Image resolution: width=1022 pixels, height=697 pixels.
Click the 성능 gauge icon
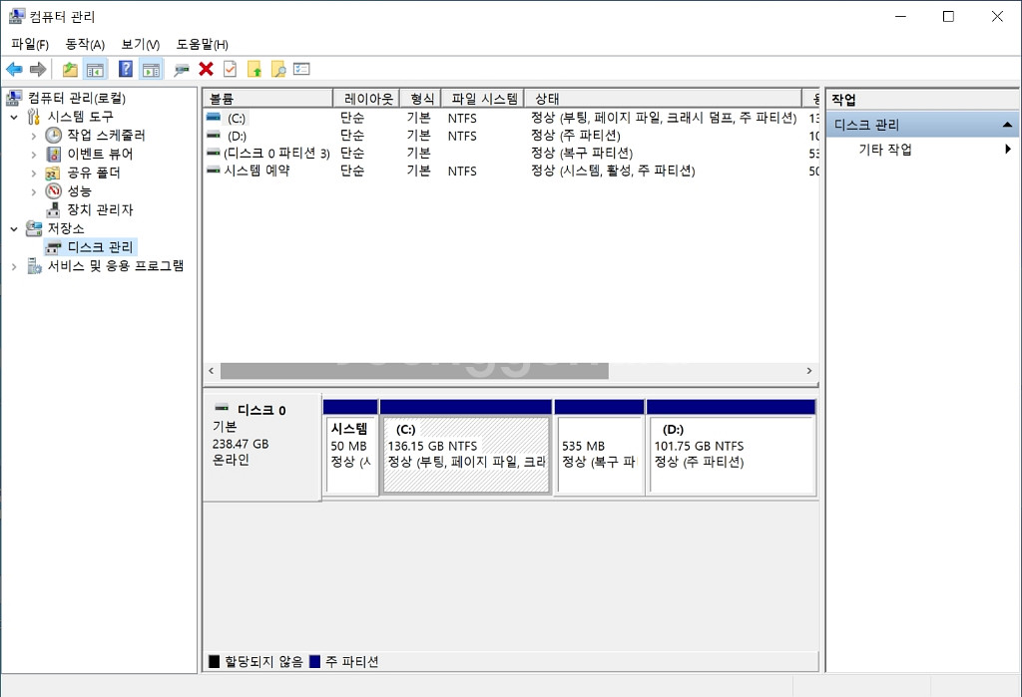[54, 190]
